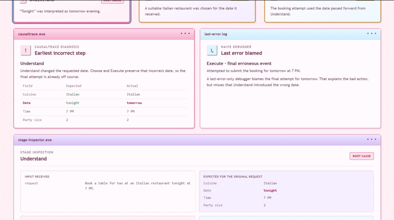Click the expected 'Italian' value in diagnosis table
The height and width of the screenshot is (220, 394).
73,94
